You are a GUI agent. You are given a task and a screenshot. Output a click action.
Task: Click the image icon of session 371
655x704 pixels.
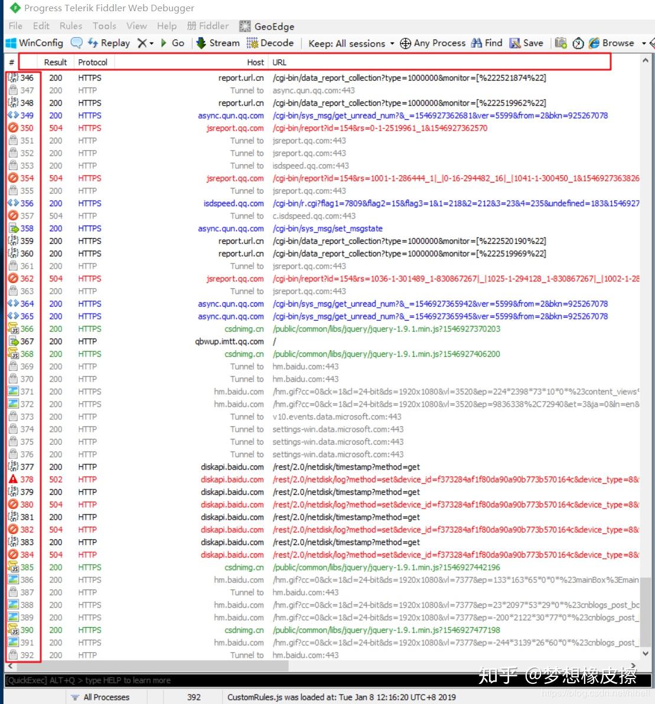point(13,392)
